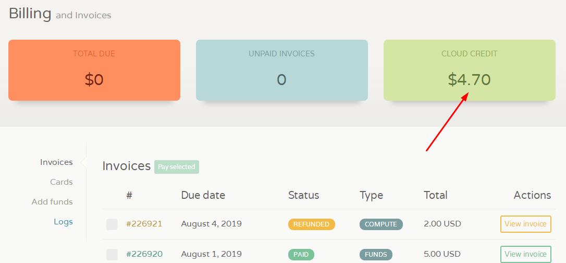The height and width of the screenshot is (263, 566).
Task: Open the Invoices sidebar section
Action: point(56,162)
